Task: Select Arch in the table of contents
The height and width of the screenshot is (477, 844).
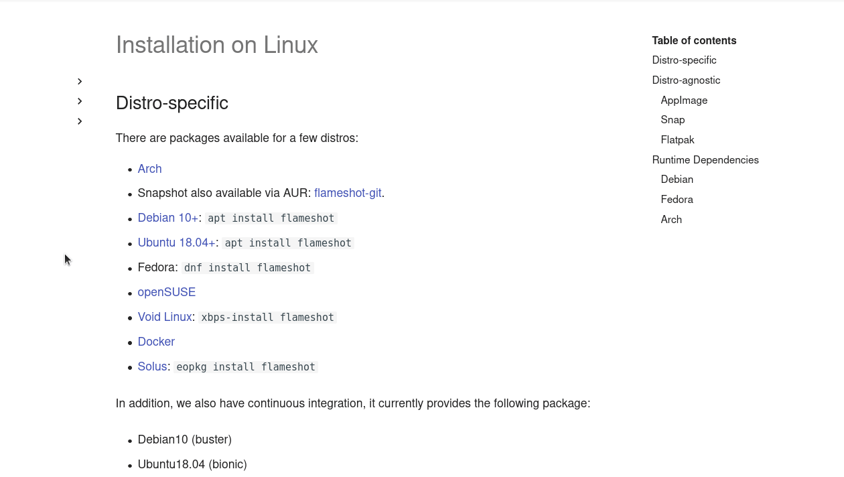Action: click(671, 220)
